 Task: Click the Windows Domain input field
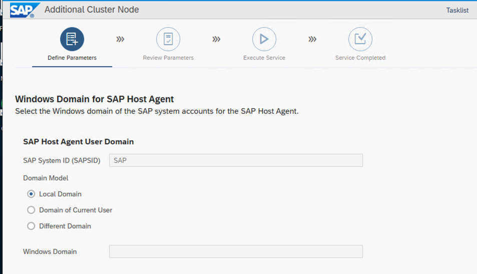click(x=236, y=251)
